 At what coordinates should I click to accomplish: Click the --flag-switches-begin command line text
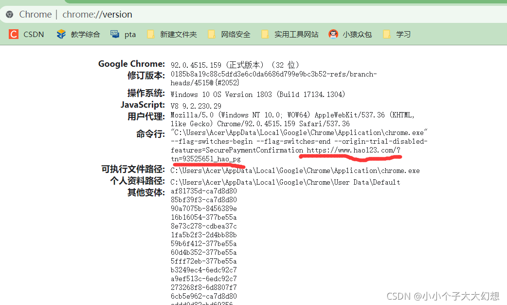click(212, 141)
